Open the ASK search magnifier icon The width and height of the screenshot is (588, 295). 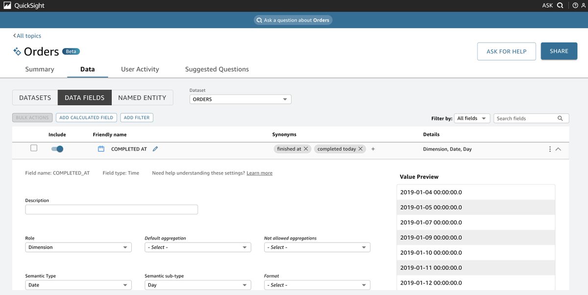tap(560, 5)
